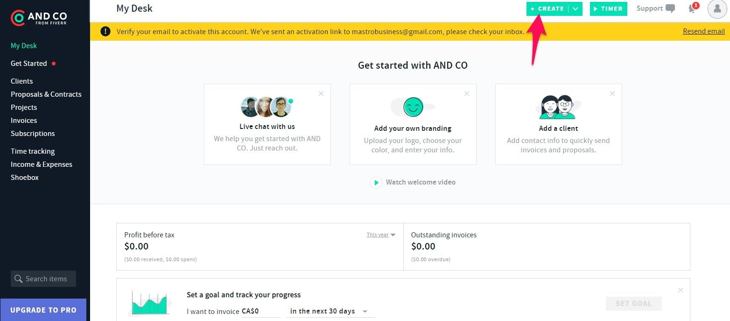Image resolution: width=730 pixels, height=321 pixels.
Task: Click the Support chat bubble icon
Action: tap(670, 9)
